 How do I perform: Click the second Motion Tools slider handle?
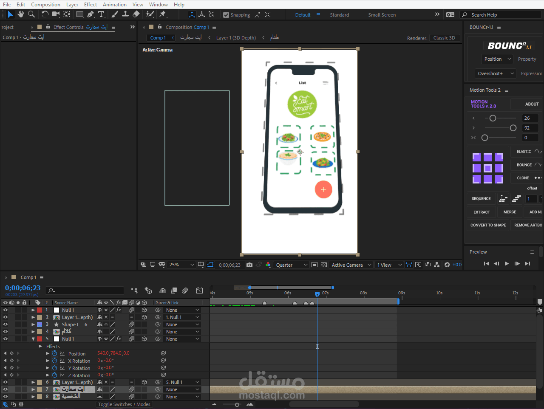[513, 128]
